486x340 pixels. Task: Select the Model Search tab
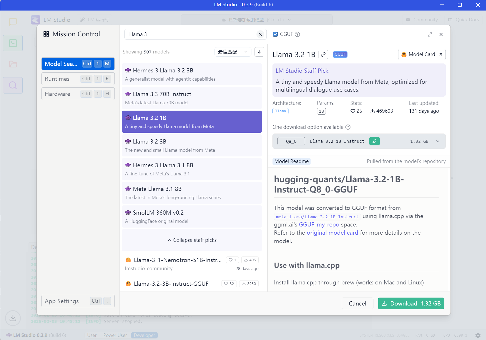(78, 64)
